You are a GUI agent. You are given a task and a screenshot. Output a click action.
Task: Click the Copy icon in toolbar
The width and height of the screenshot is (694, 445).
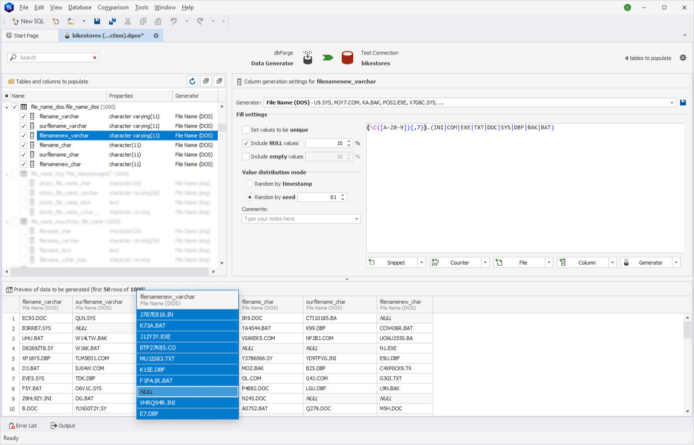(143, 21)
